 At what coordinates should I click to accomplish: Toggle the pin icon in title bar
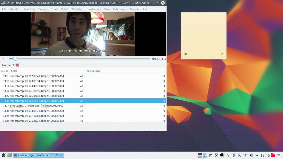(x=8, y=3)
